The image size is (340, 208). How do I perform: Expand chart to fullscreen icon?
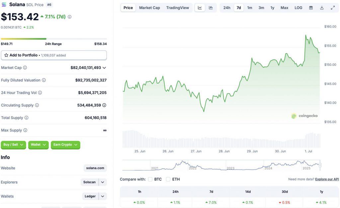pyautogui.click(x=333, y=8)
